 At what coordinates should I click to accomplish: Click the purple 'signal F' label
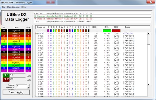click(16, 71)
